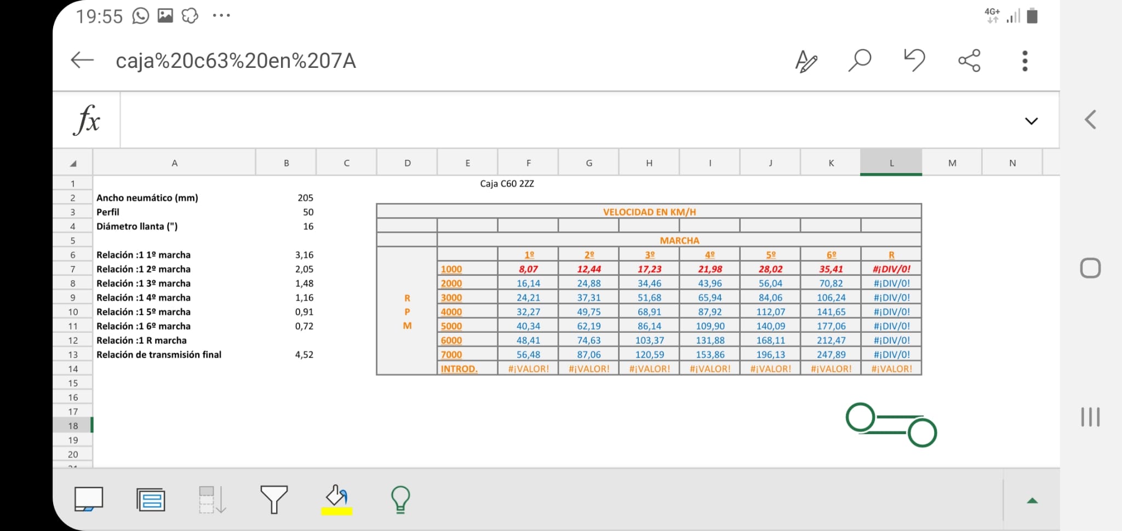Click the 1º gear header cell

pyautogui.click(x=529, y=255)
